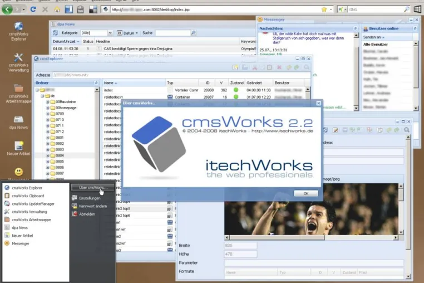This screenshot has width=424, height=283.
Task: Collapse Nachrichten panel in Messenger
Action: pyautogui.click(x=355, y=28)
